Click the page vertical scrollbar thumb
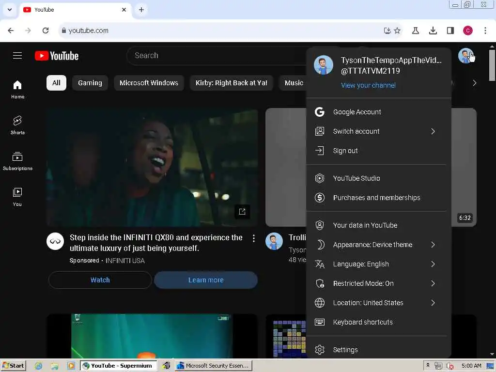Screen dimensions: 496x372 coord(492,65)
